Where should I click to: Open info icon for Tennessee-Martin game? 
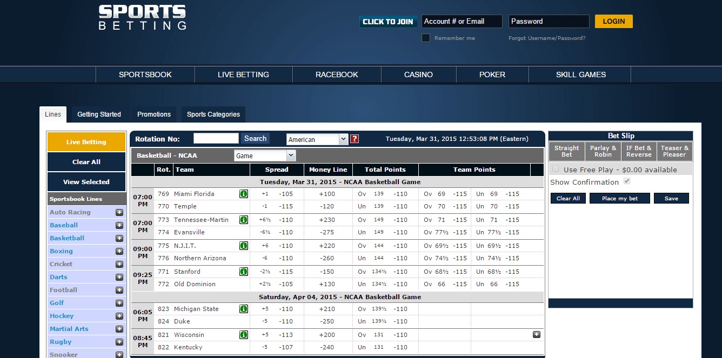tap(244, 220)
